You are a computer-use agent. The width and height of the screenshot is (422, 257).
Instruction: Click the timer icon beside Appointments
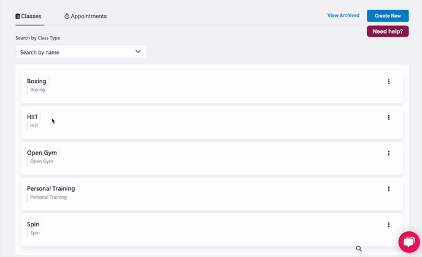(x=67, y=17)
